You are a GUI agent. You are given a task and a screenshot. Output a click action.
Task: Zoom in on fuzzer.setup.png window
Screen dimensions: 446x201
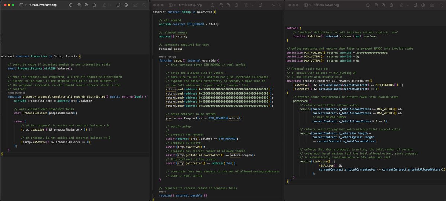click(229, 5)
